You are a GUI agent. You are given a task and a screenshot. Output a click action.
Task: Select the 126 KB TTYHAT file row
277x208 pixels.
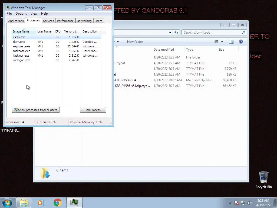click(x=176, y=74)
